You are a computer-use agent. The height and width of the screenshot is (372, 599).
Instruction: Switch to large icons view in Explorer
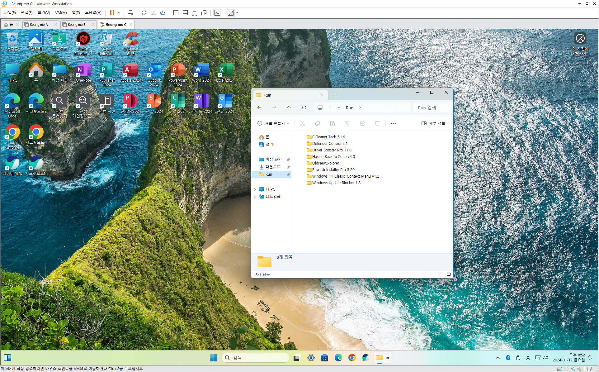[449, 274]
